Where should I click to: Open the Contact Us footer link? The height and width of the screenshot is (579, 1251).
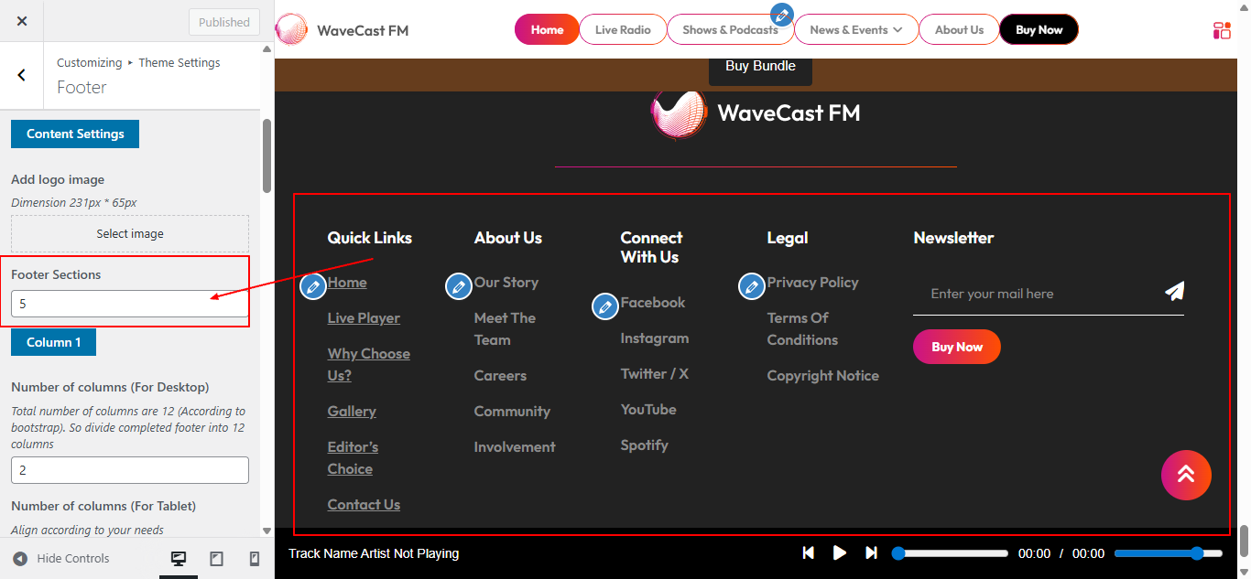pos(364,504)
